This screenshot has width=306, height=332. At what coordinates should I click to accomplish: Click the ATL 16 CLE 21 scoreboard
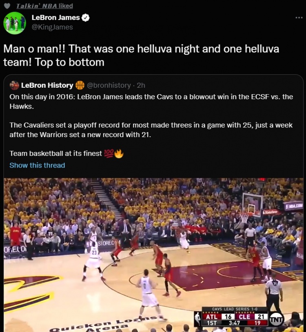[235, 317]
